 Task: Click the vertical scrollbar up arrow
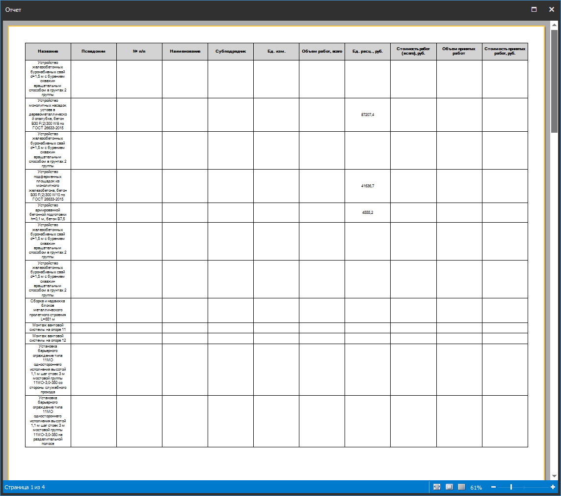click(x=554, y=25)
